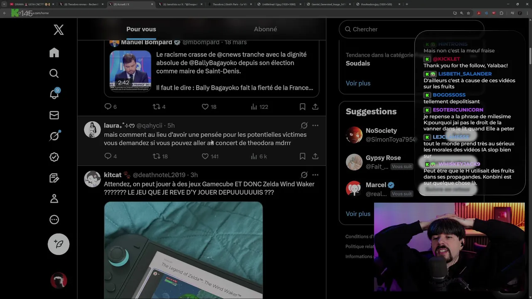Click the zoom magnifier in the address bar
This screenshot has width=532, height=299.
(x=461, y=13)
